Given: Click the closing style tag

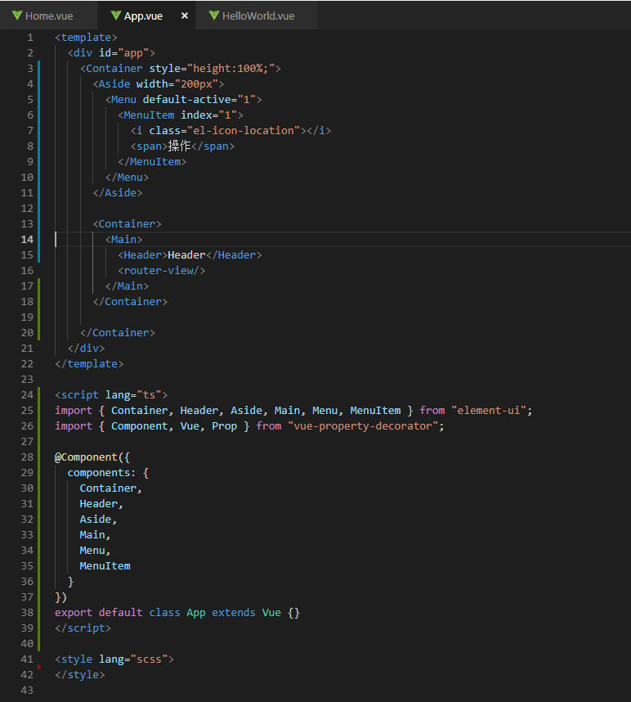Looking at the screenshot, I should coord(80,675).
